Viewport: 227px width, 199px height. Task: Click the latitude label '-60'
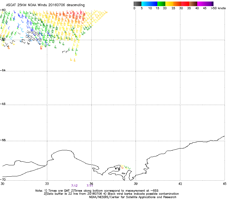[x=3, y=10]
